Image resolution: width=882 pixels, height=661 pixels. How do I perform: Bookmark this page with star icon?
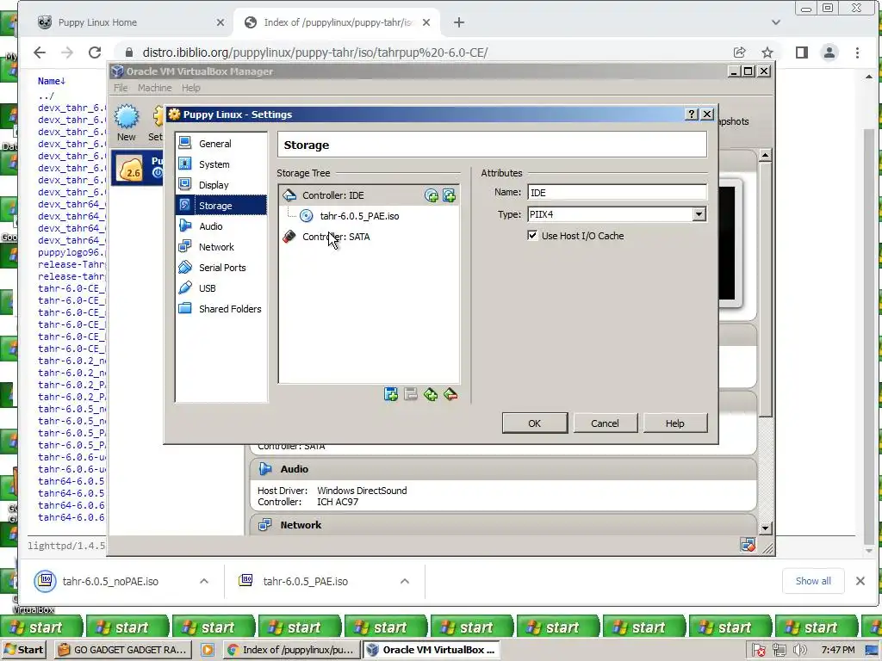[767, 53]
